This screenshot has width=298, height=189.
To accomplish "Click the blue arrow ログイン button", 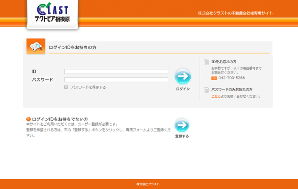I will (183, 76).
